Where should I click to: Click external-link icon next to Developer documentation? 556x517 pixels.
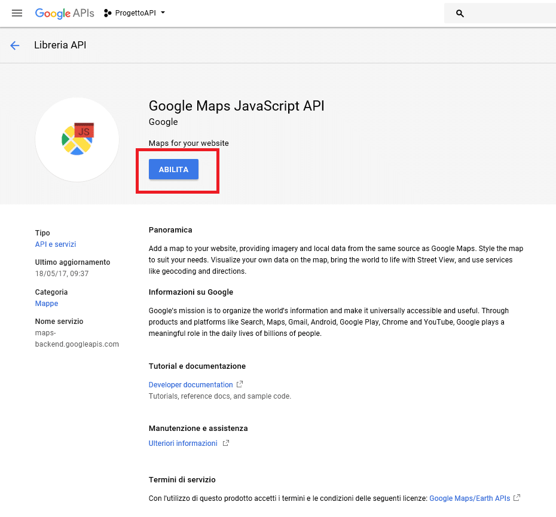(x=240, y=384)
